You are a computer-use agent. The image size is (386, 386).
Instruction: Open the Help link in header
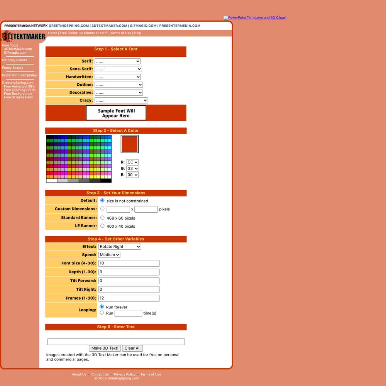click(137, 33)
